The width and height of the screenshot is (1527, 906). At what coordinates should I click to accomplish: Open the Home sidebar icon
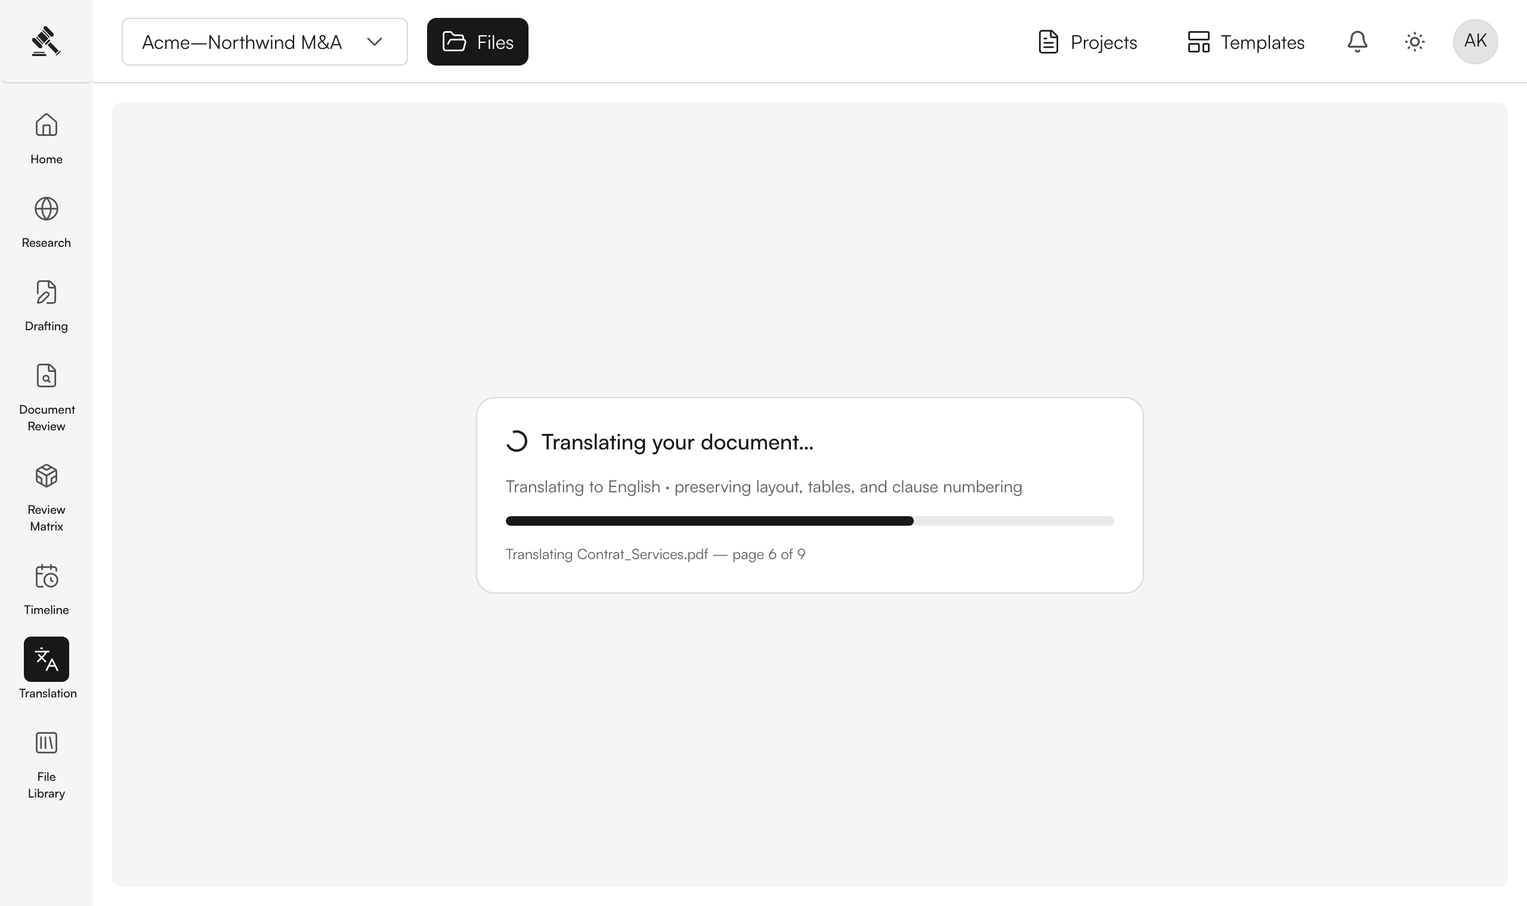click(47, 125)
